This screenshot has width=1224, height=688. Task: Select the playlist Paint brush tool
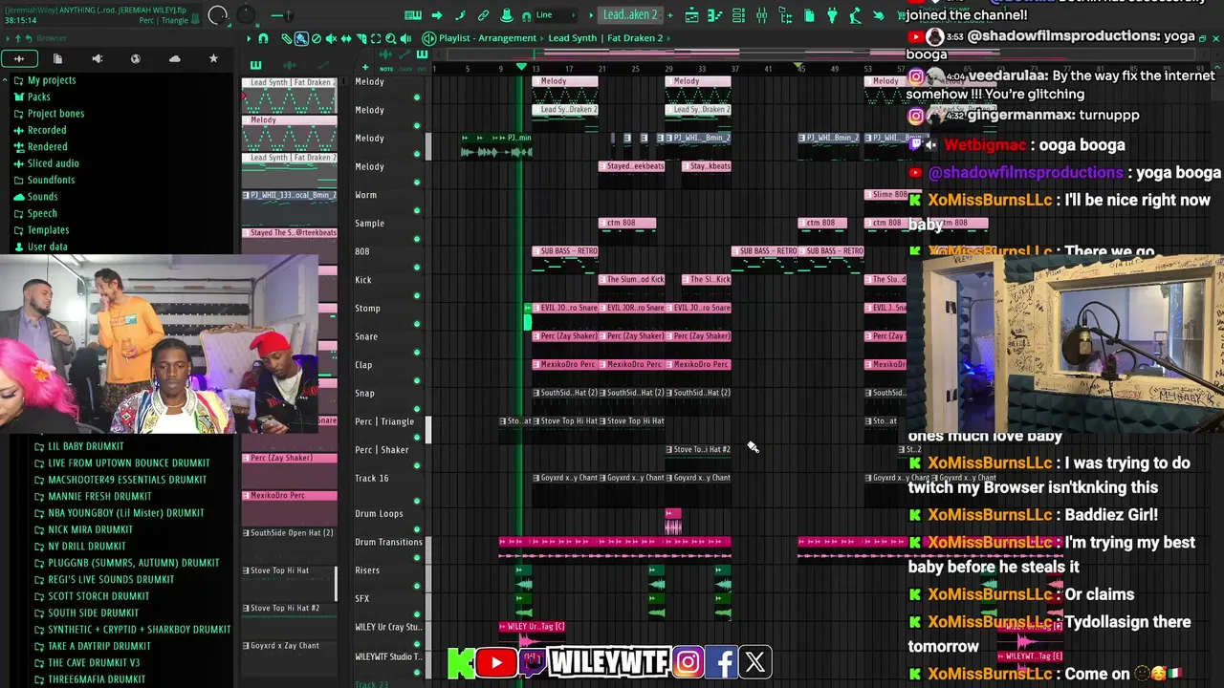[x=301, y=38]
